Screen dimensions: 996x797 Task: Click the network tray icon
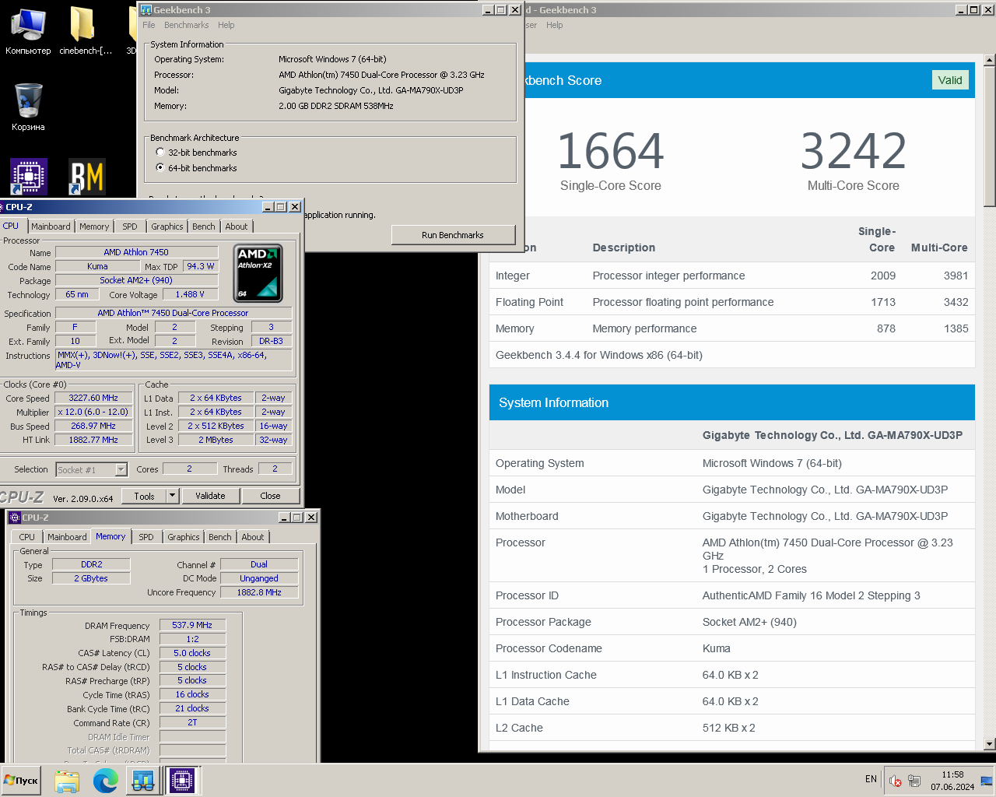[914, 781]
